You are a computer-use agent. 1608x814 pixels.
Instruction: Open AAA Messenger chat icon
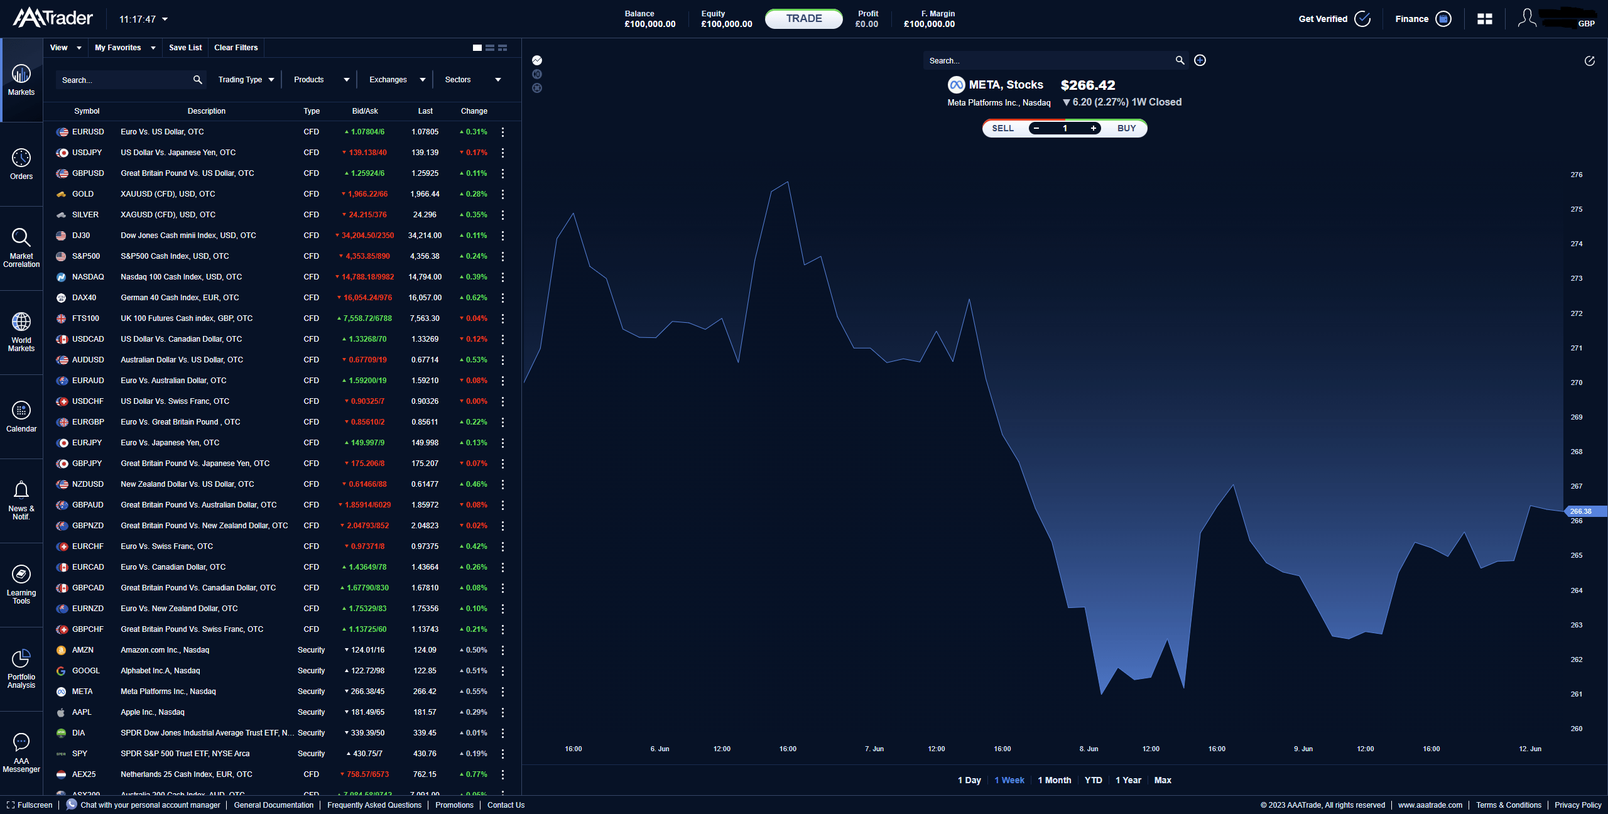pos(21,742)
